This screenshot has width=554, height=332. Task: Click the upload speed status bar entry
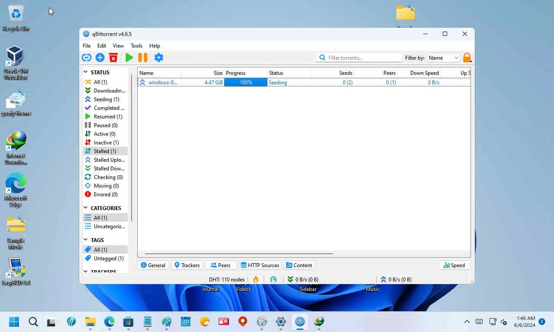[x=396, y=279]
